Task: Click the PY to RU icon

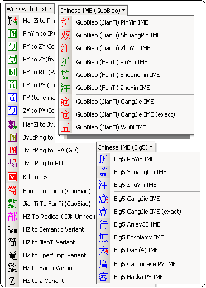Action: (12, 72)
